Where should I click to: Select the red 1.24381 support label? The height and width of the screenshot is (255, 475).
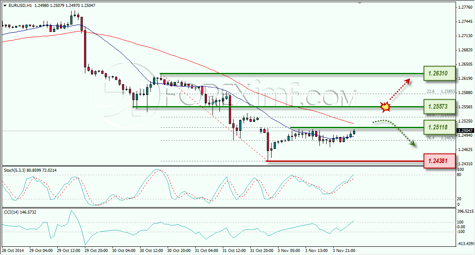(x=439, y=161)
